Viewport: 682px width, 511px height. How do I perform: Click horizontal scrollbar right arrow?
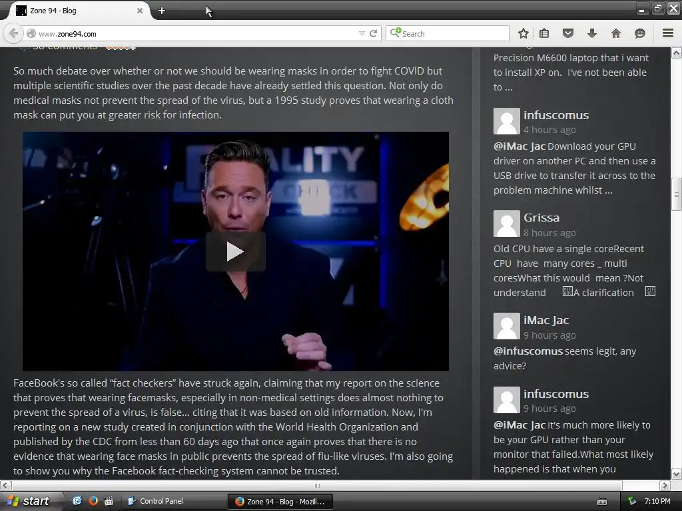pyautogui.click(x=665, y=485)
